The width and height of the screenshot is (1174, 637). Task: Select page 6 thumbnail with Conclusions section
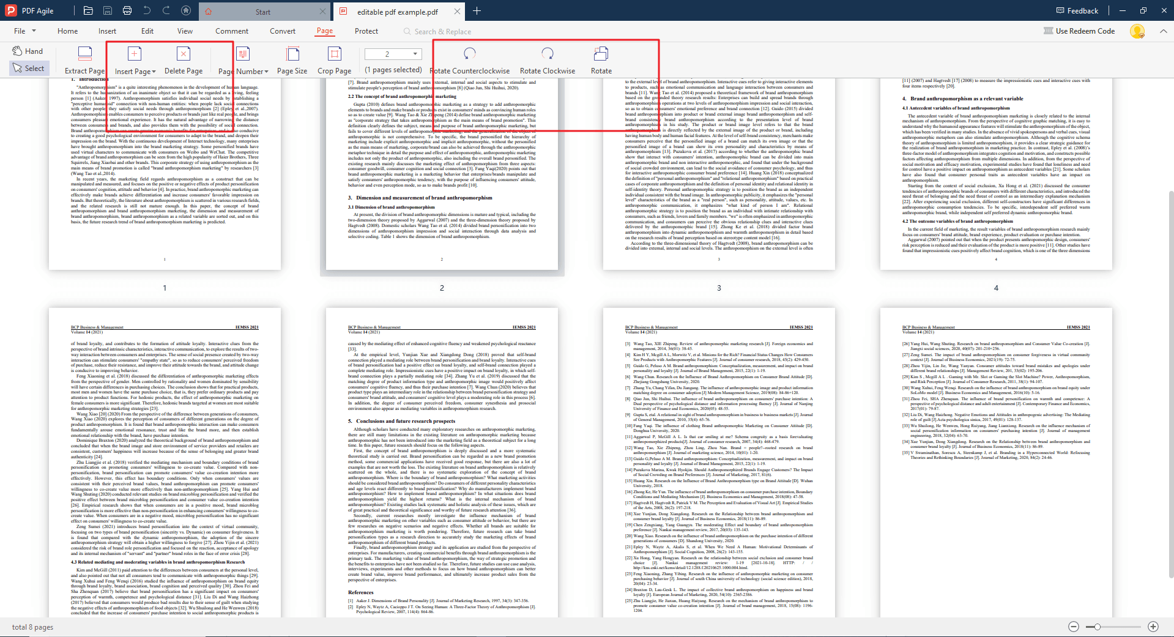tap(442, 463)
